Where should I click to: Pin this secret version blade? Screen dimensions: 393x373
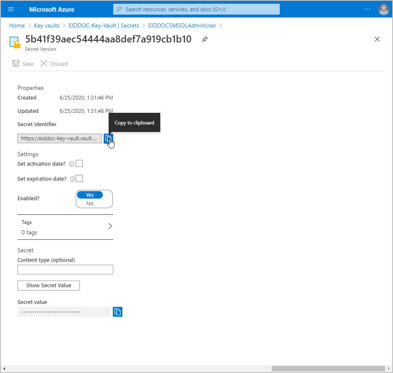tap(204, 39)
